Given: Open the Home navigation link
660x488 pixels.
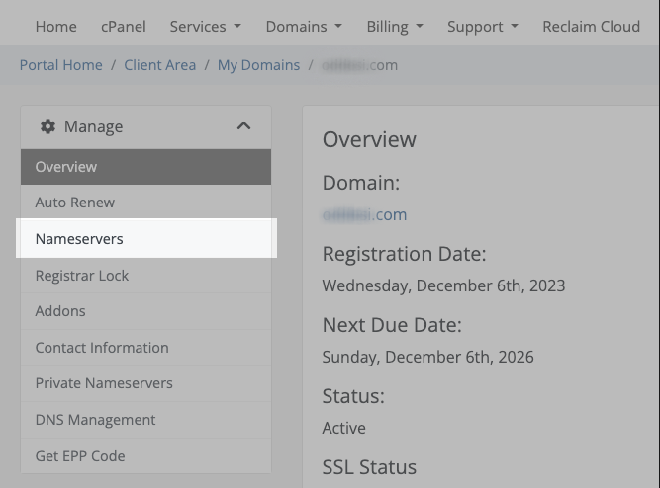Looking at the screenshot, I should pyautogui.click(x=56, y=27).
